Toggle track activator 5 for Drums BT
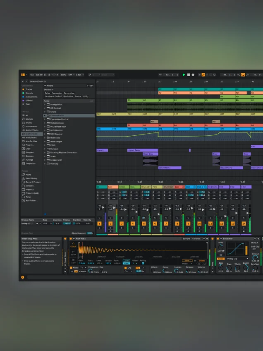This screenshot has width=263, height=351. click(144, 224)
